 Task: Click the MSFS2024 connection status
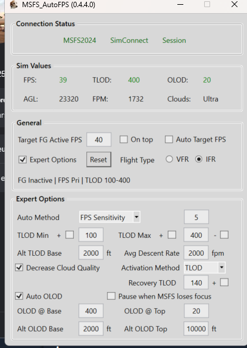pyautogui.click(x=80, y=40)
